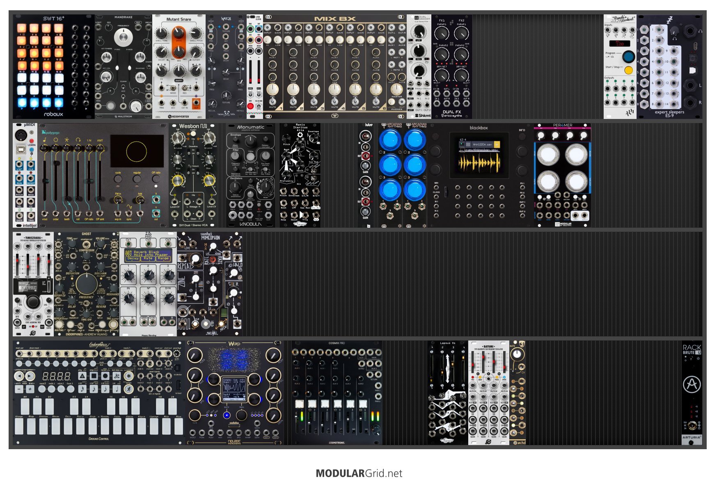Screen dimensions: 719x482
Task: Click the Arpeggio key on Ground Control
Action: (19, 426)
